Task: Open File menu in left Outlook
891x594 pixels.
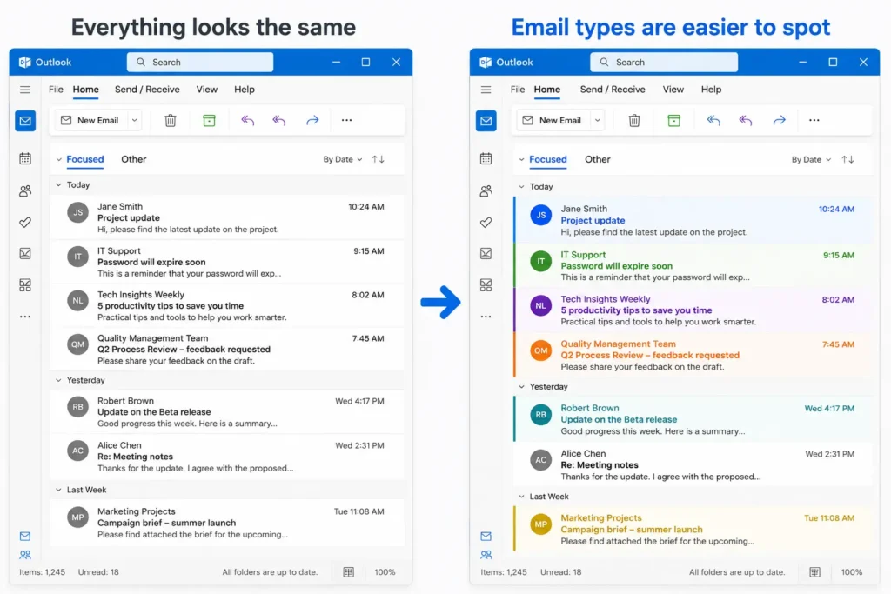Action: [56, 90]
